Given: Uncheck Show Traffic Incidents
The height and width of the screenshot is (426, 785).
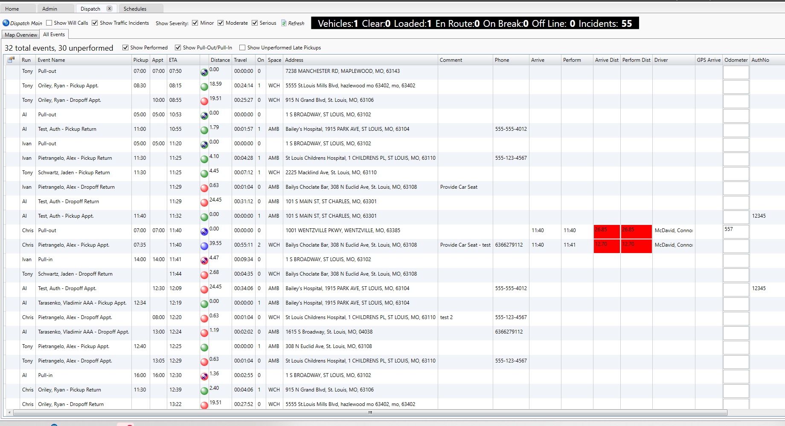Looking at the screenshot, I should point(95,23).
